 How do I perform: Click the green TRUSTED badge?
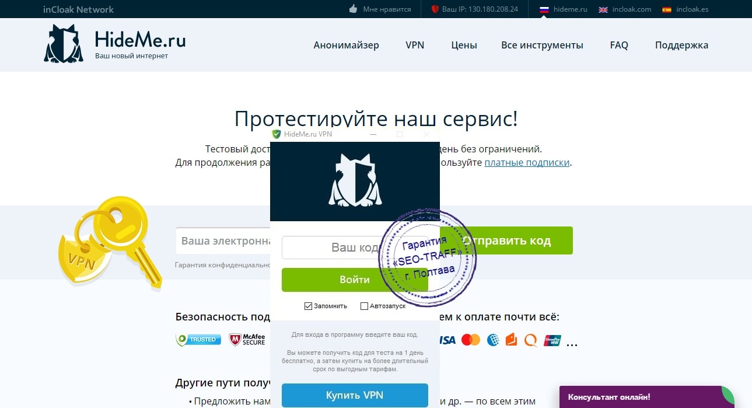199,340
